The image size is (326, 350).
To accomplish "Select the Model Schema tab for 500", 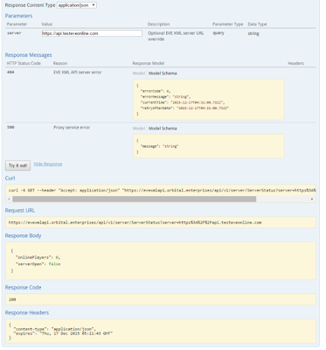I will click(163, 129).
